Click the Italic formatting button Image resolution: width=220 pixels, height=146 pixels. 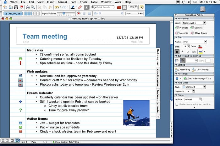pyautogui.click(x=182, y=52)
